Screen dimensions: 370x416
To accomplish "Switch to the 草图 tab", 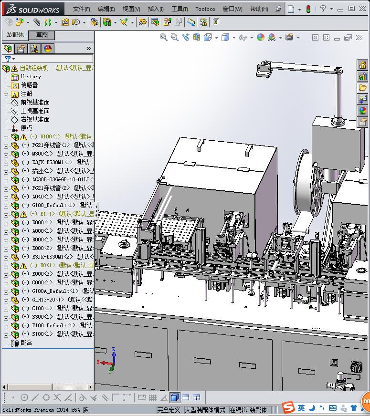I will point(42,35).
